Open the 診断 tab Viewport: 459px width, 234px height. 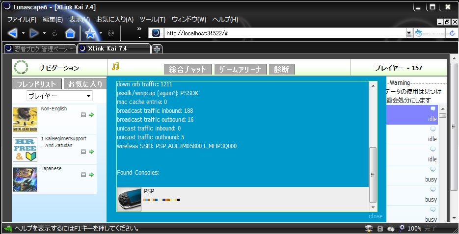(281, 69)
